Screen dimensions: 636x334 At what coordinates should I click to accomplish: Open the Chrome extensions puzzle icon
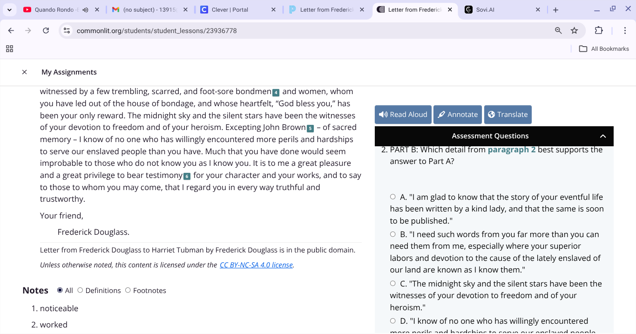pos(599,30)
